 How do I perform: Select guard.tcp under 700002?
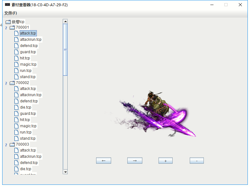(28, 114)
